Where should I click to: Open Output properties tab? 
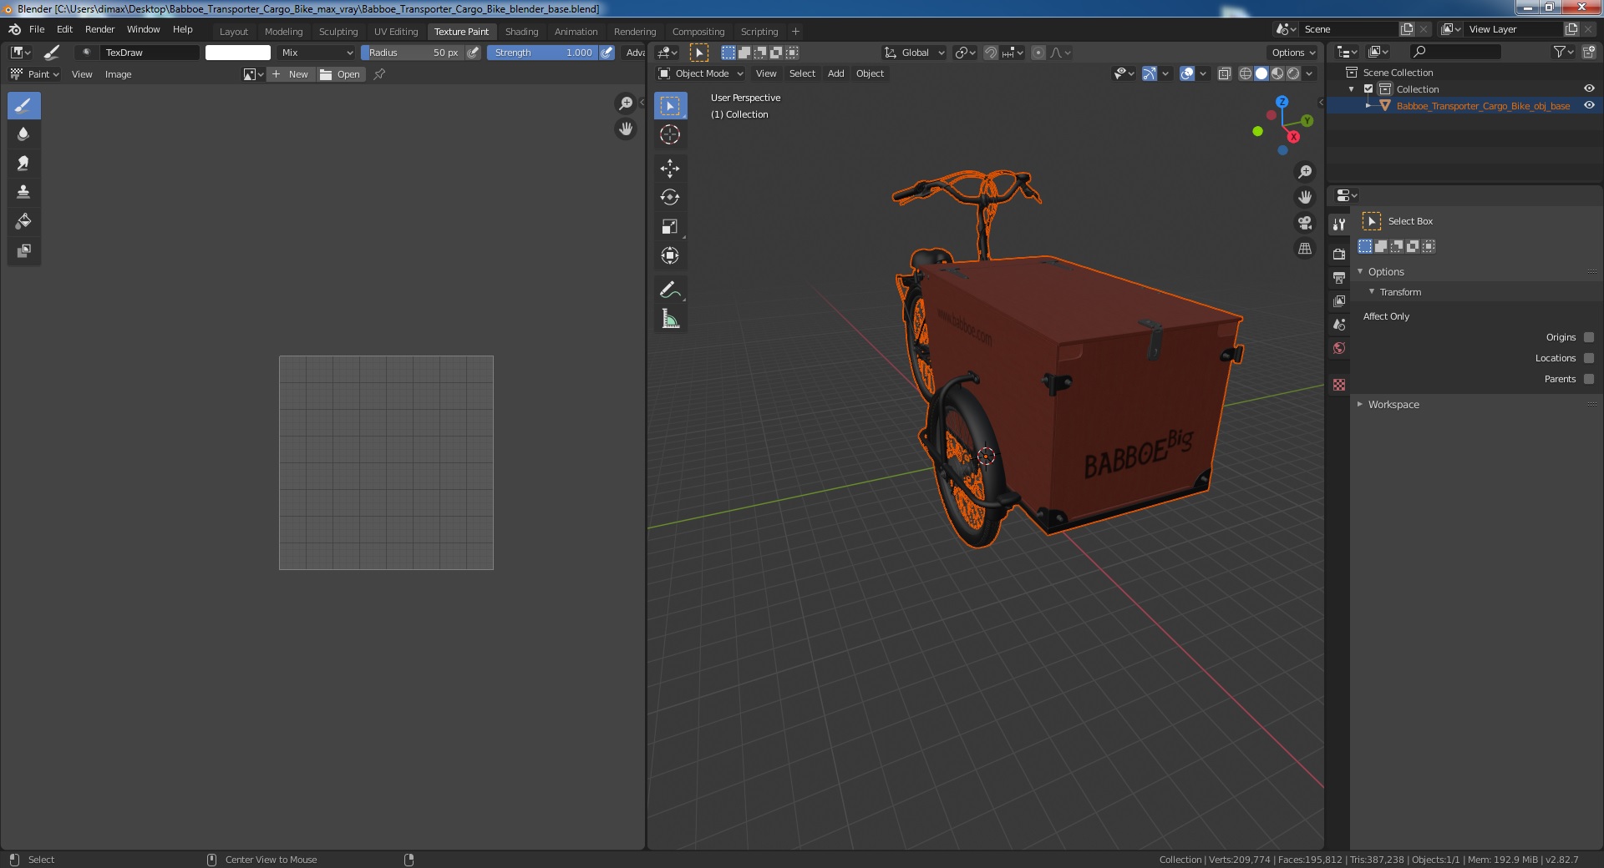click(x=1339, y=277)
